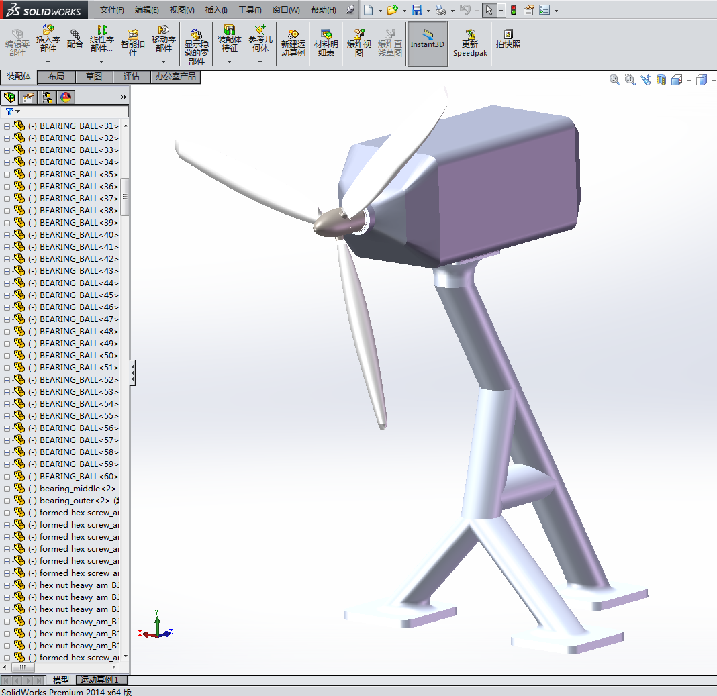Screen dimensions: 717x696
Task: Collapse the feature tree panel handle
Action: 132,372
